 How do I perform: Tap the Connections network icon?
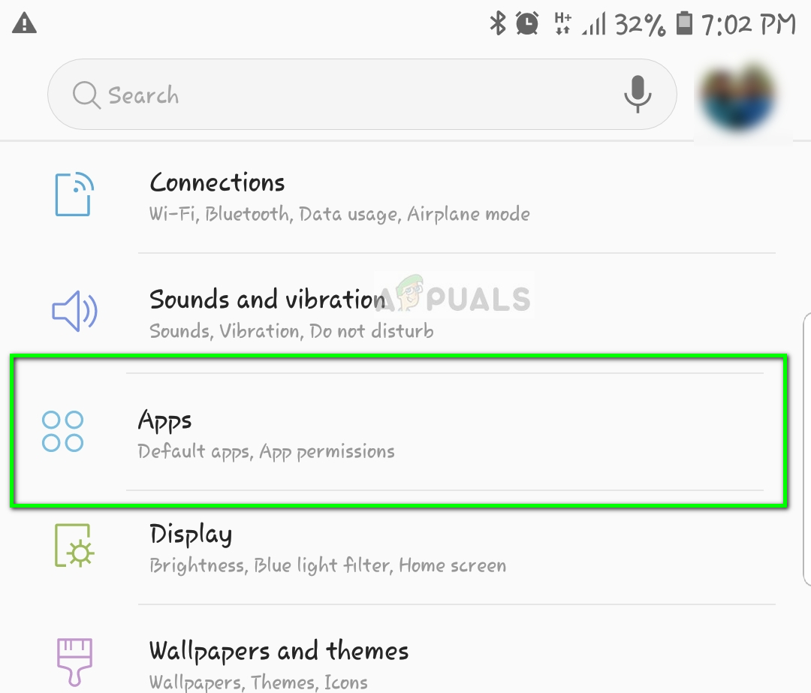75,195
